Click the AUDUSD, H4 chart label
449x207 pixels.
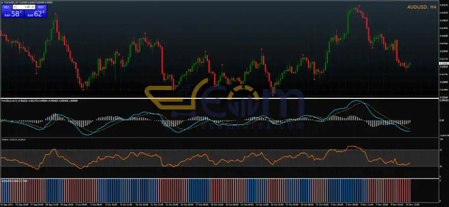click(x=422, y=7)
